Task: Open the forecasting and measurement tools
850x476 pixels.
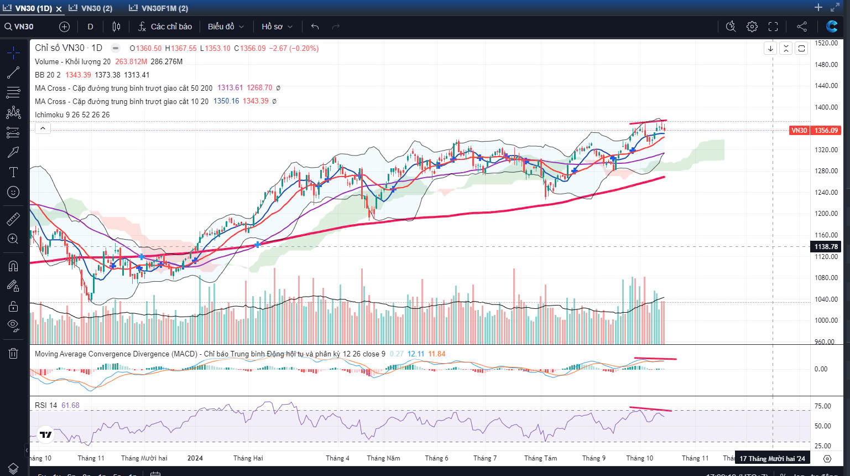Action: [x=13, y=132]
